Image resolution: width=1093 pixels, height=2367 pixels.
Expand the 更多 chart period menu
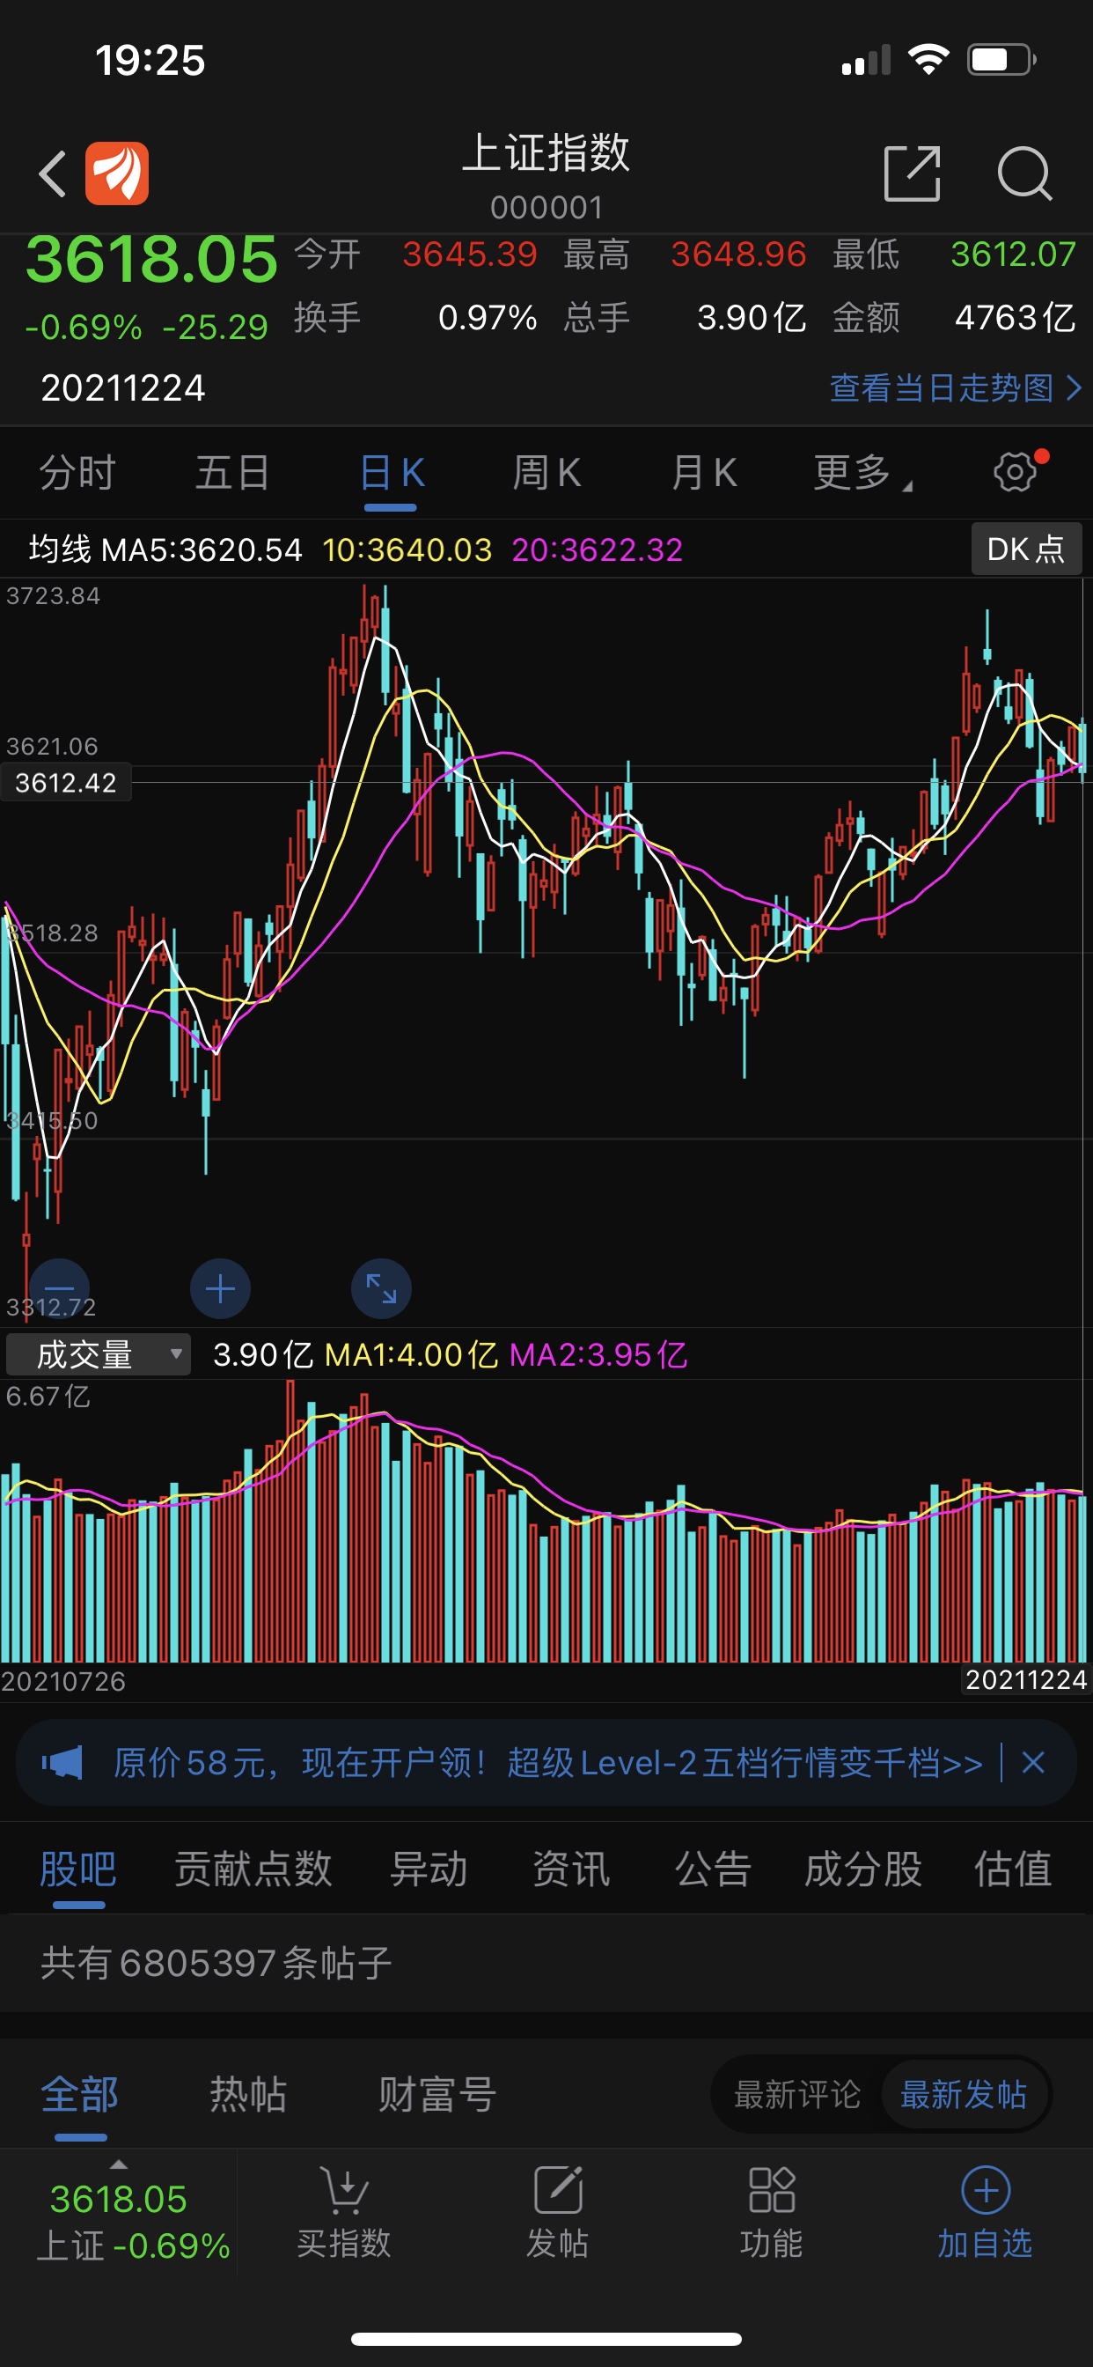[x=862, y=473]
